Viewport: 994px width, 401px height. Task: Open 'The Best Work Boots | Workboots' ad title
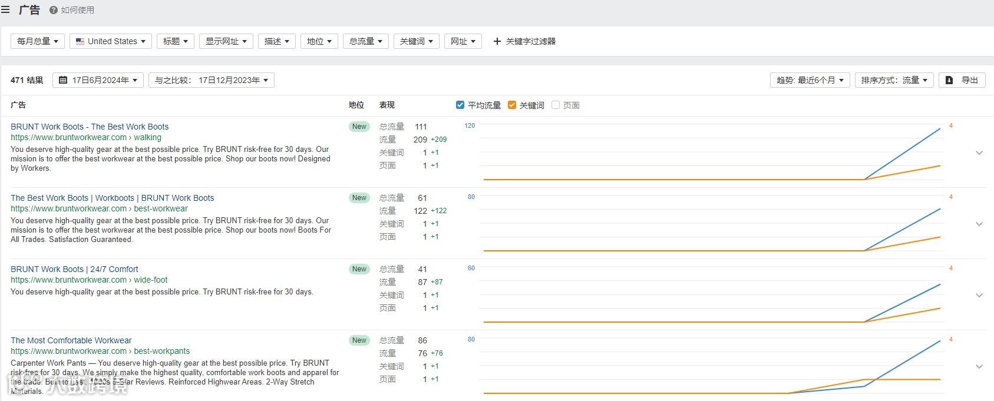pos(113,198)
